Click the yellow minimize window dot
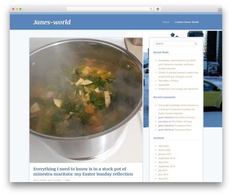 coord(17,9)
